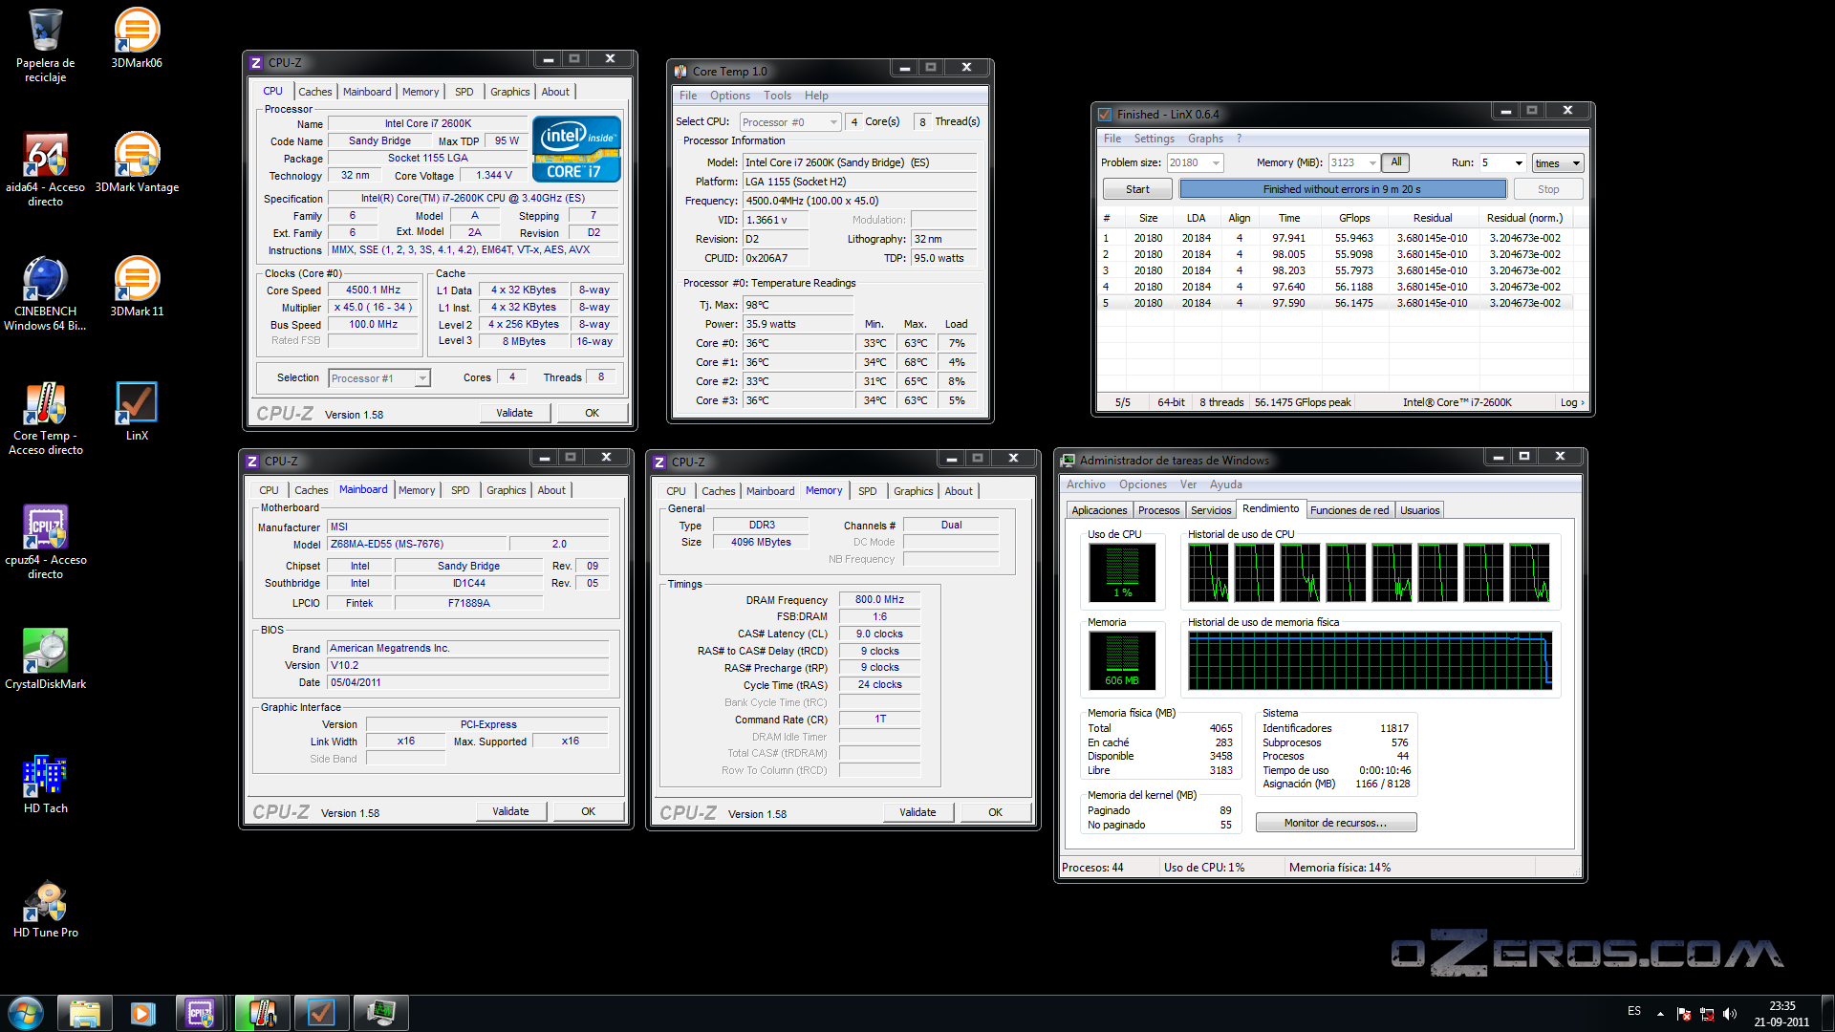Open Windows Explorer from the taskbar
Image resolution: width=1835 pixels, height=1032 pixels.
click(85, 1013)
